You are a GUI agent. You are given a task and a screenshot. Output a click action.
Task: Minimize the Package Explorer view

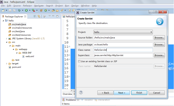pos(53,16)
